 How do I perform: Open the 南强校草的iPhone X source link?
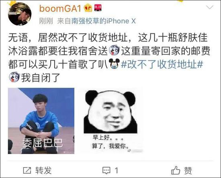[x=104, y=21]
